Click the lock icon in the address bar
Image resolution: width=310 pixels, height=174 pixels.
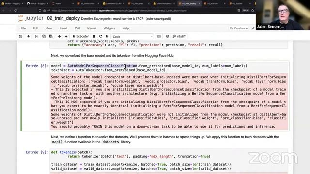pos(44,10)
